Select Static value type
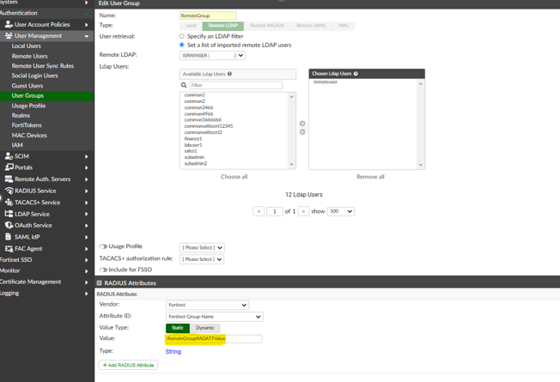Screen dimensions: 560x382 point(178,328)
